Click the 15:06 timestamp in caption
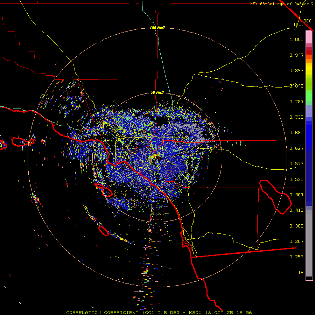 [244, 313]
